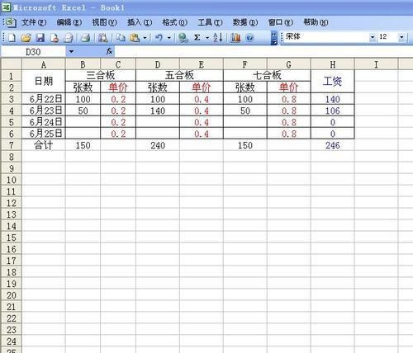Select 0.8 price in 6月24日 row
Viewport: 413px width, 353px height.
(288, 122)
